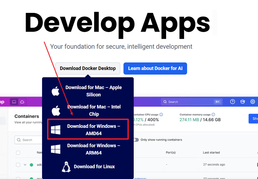Click the containers Search field
Viewport: 258px width, 179px height.
click(29, 140)
